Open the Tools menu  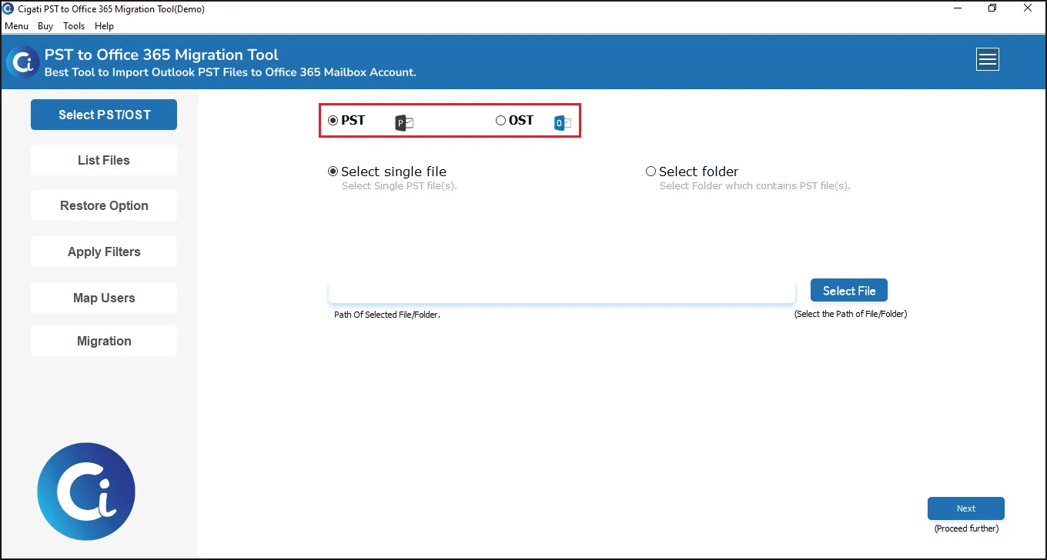[74, 26]
